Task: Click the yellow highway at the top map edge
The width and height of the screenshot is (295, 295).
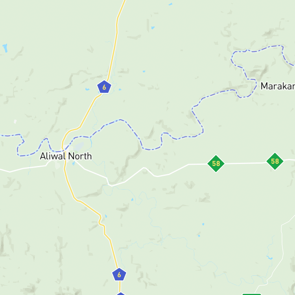Action: click(123, 6)
